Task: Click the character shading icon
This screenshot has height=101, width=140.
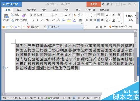Action: click(80, 20)
